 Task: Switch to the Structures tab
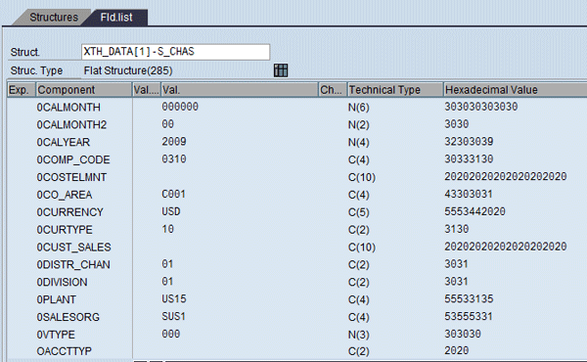coord(54,18)
